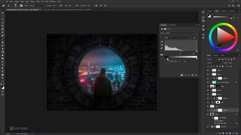
Task: Select the Hand tool
Action: point(3,75)
